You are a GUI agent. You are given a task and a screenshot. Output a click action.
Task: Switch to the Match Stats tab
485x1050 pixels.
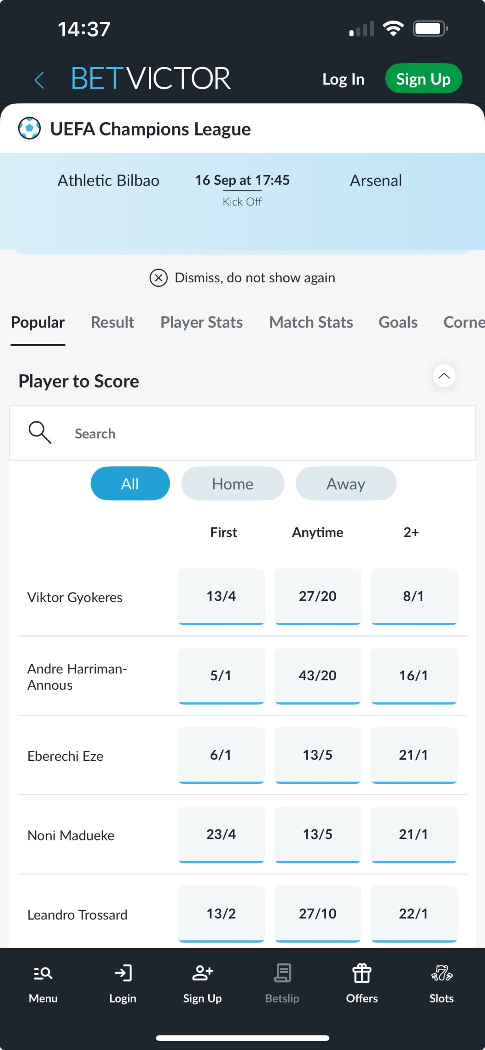311,322
